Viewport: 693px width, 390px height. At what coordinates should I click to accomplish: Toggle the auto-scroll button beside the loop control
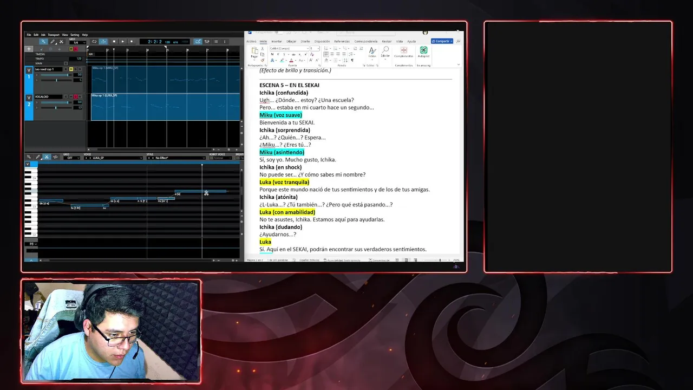tap(103, 41)
